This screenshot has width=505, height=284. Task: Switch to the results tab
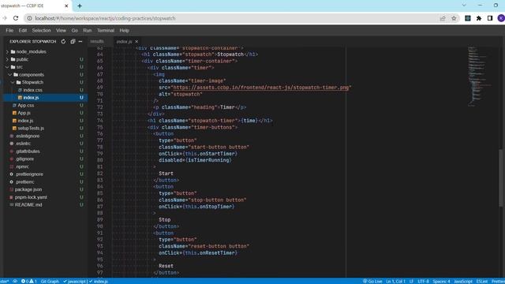[97, 42]
